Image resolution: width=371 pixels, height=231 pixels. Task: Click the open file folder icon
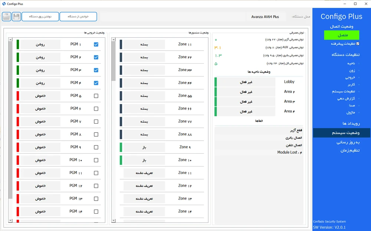click(7, 17)
